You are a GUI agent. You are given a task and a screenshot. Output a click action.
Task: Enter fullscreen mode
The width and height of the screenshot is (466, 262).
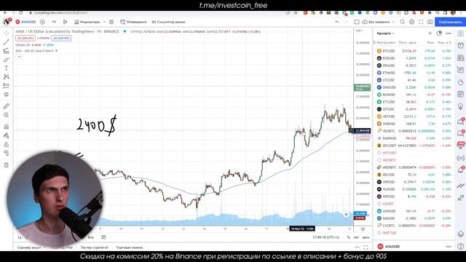tap(421, 22)
